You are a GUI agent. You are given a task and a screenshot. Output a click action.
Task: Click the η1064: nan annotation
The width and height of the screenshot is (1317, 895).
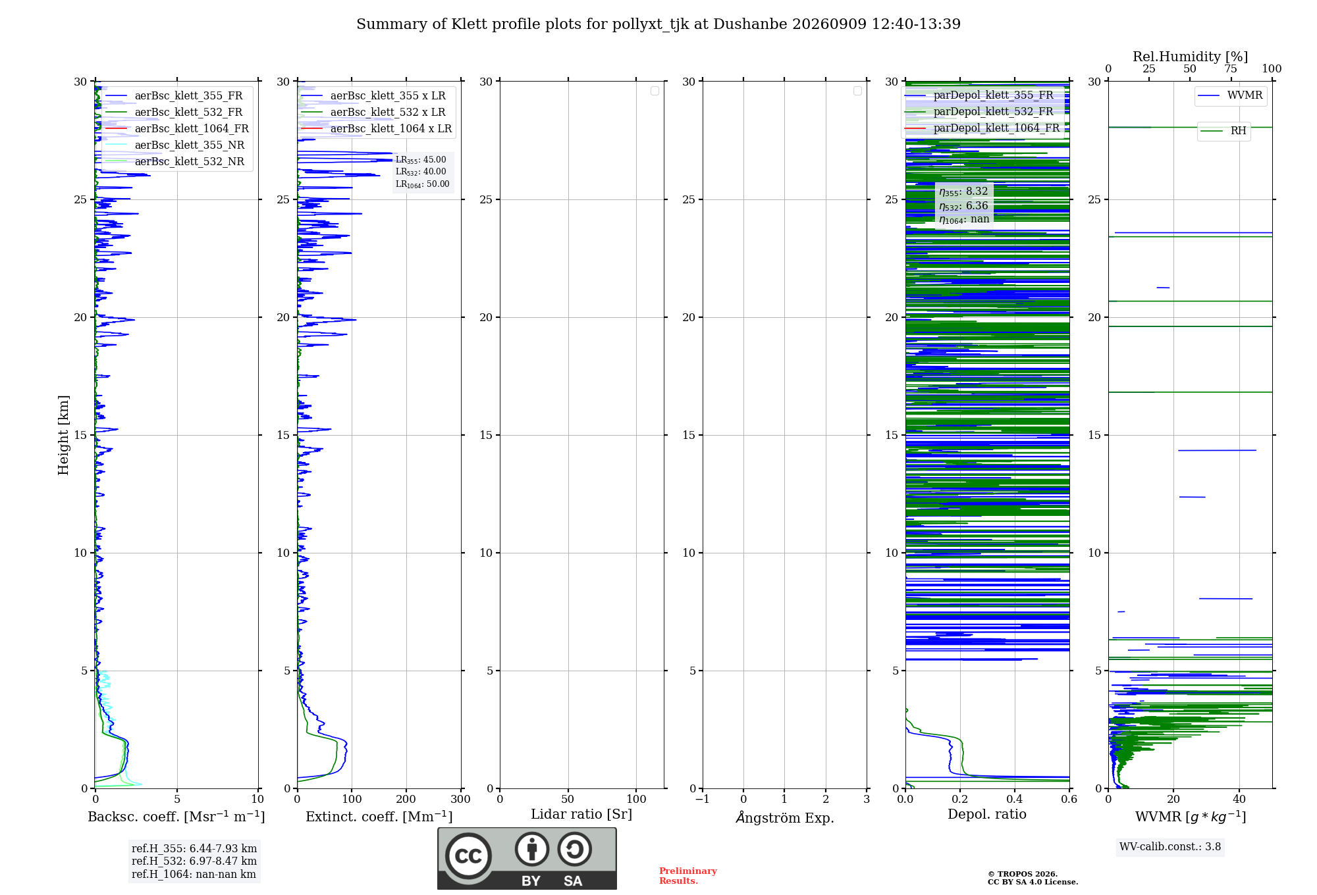(x=964, y=219)
